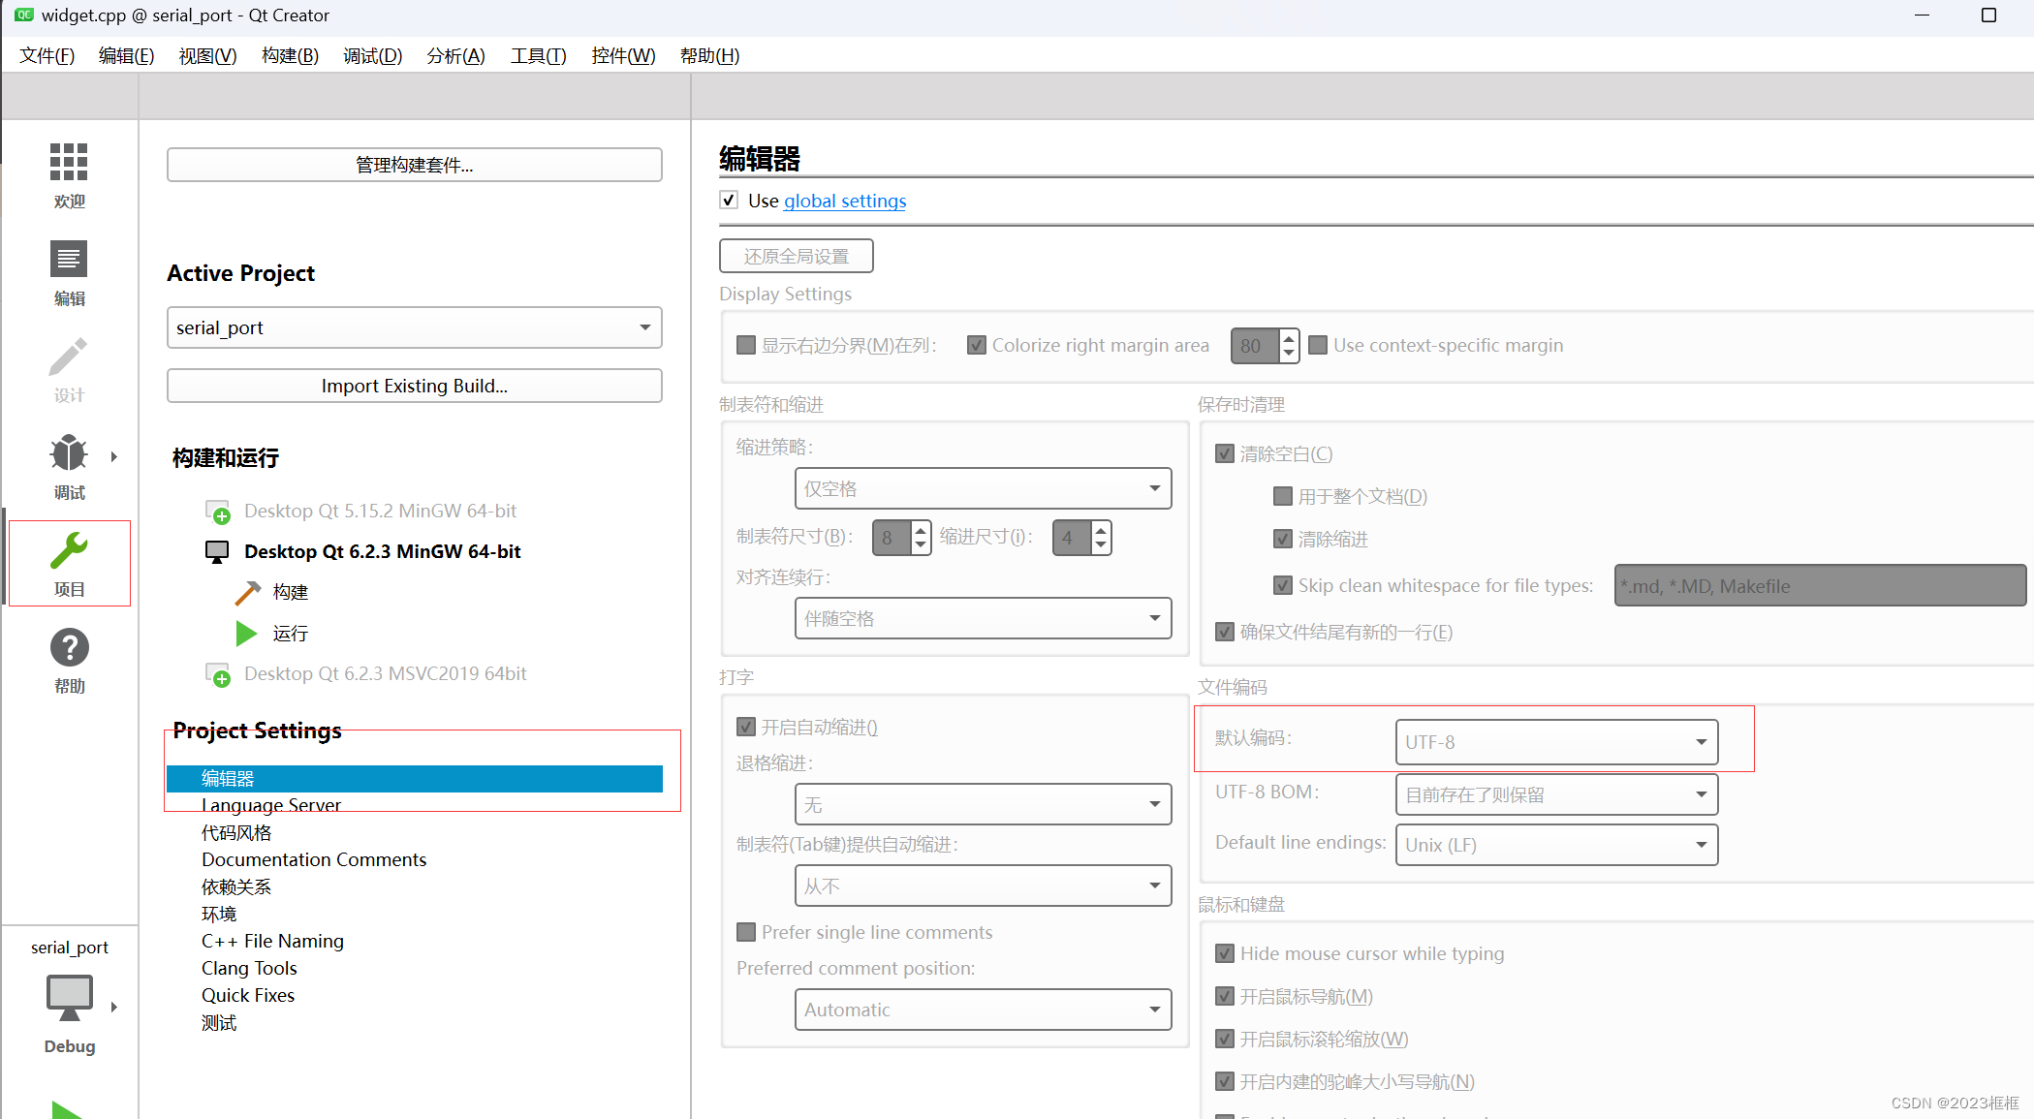This screenshot has height=1119, width=2034.
Task: Increase the tab size (制表符尺寸) spinner value
Action: click(921, 529)
